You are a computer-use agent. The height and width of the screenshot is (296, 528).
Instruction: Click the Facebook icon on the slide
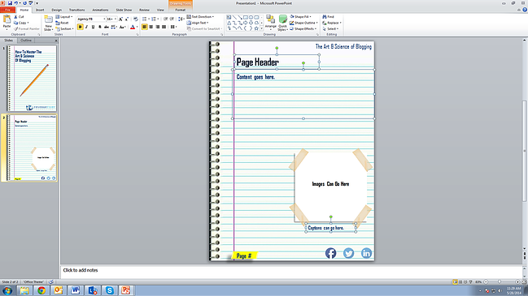click(x=330, y=253)
